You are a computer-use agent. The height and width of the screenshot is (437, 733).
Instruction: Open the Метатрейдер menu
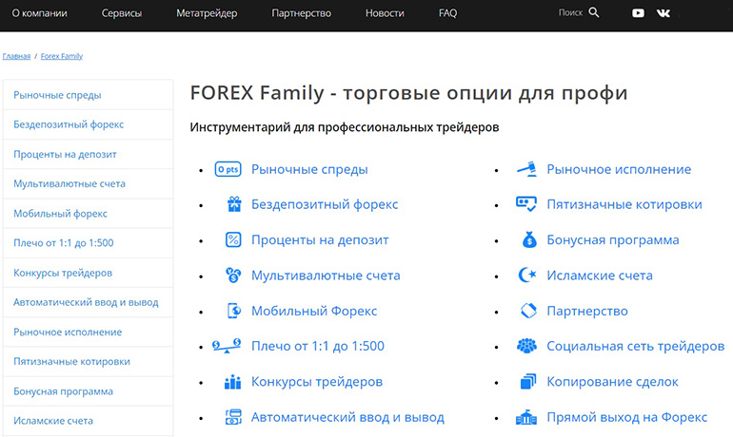pos(207,13)
